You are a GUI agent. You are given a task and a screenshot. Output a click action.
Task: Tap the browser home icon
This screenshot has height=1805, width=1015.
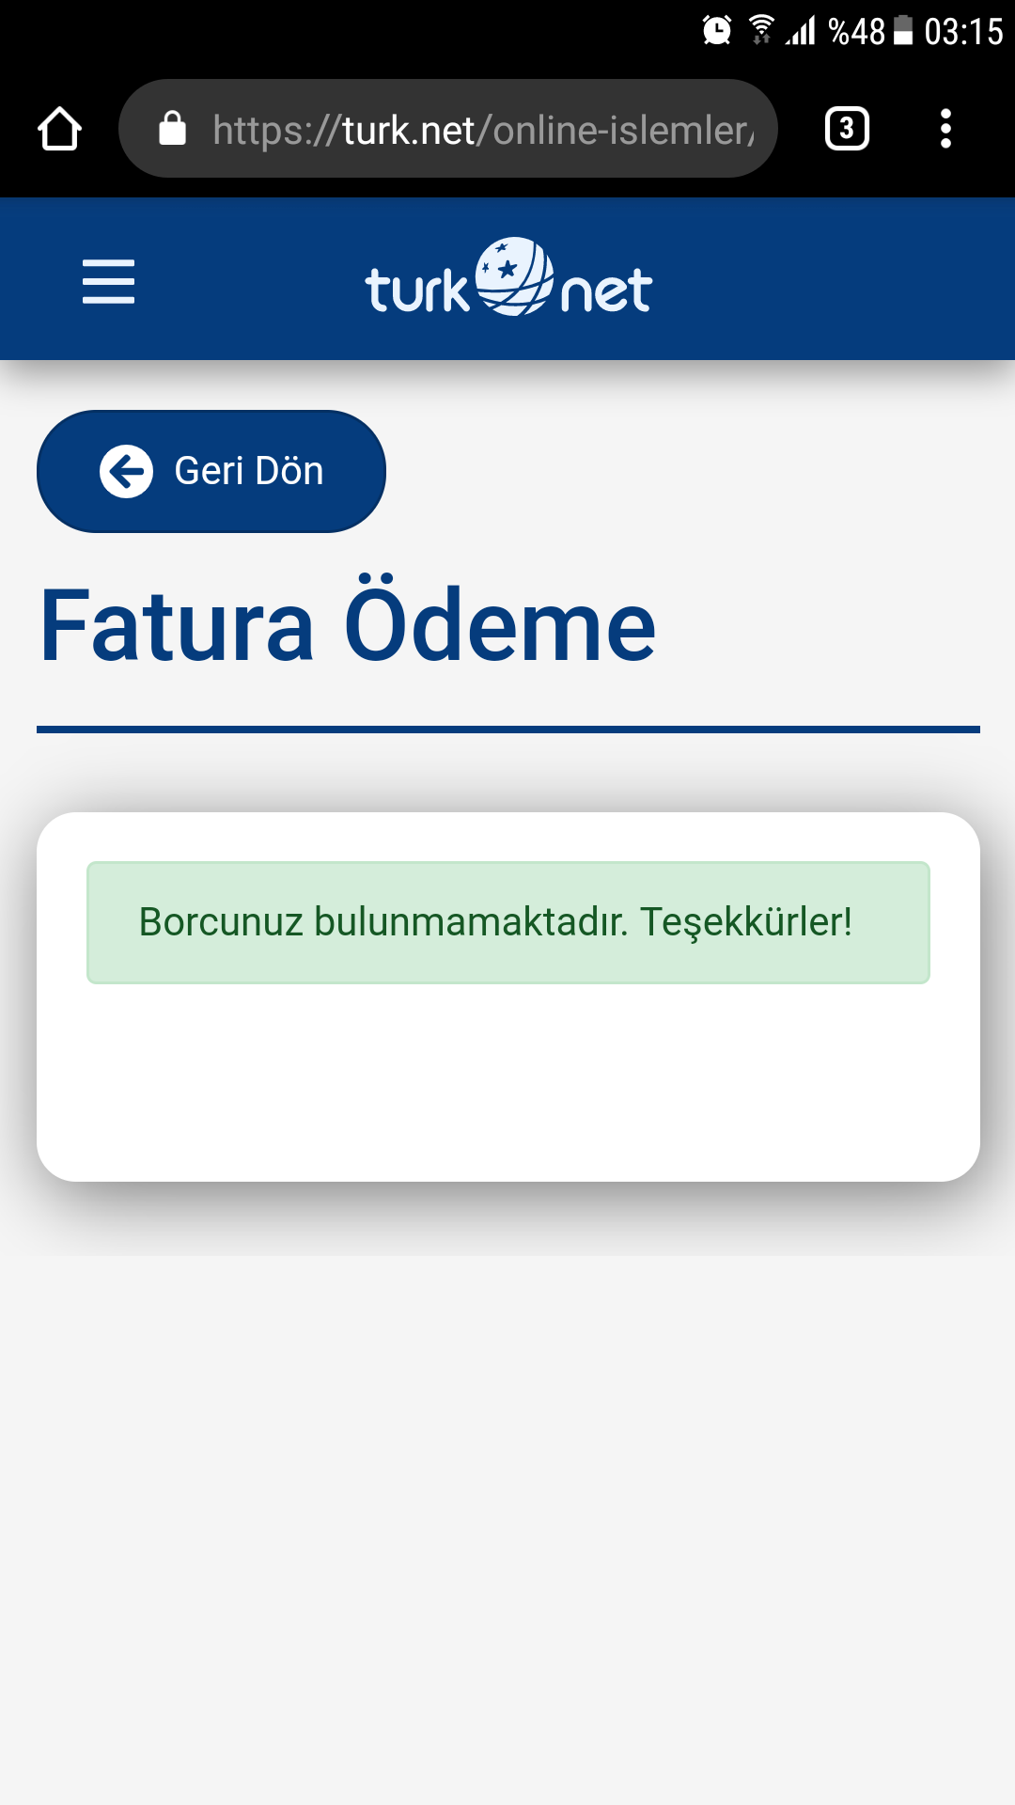coord(59,129)
